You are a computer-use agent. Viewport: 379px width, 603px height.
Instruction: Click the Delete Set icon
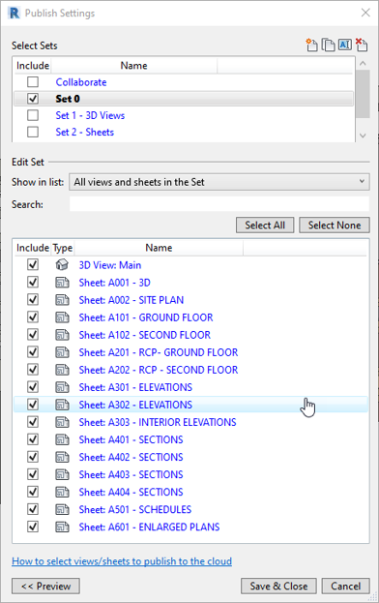[x=362, y=45]
